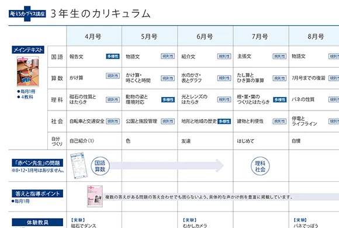This screenshot has width=339, height=228.
Task: Open the main textbook cover thumbnail
Action: click(x=28, y=71)
